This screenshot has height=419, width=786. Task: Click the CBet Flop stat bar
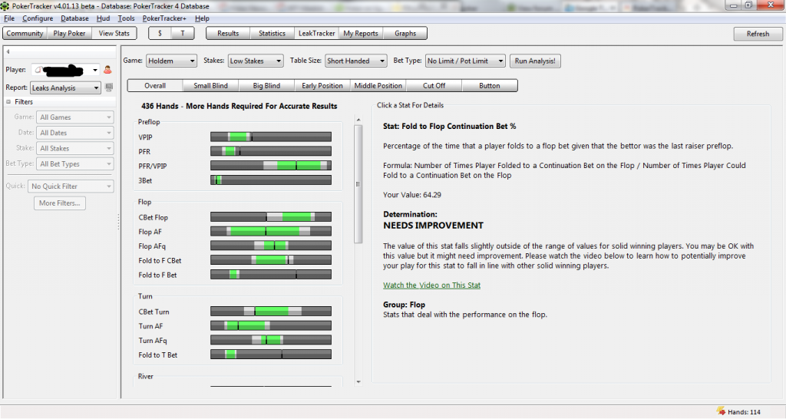tap(271, 217)
